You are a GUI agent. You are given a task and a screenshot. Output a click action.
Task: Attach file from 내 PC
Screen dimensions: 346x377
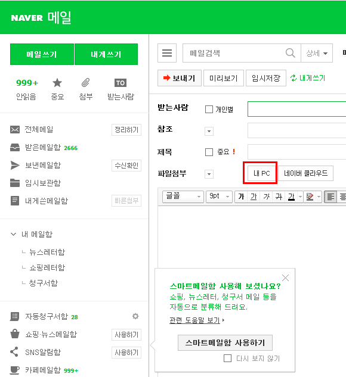pos(262,173)
